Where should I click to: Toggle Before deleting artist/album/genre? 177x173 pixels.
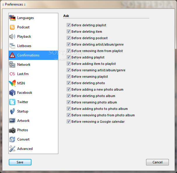click(69, 44)
